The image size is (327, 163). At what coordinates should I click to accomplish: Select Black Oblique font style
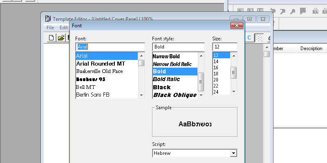pos(175,95)
